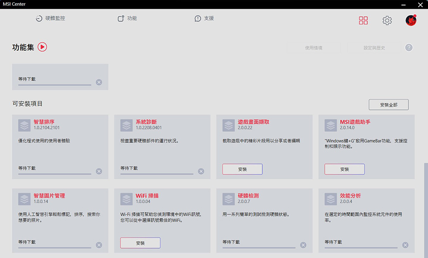Screen dimensions: 428x258
Task: Click the 遊戲畫面擷取 stack icon
Action: click(x=228, y=126)
